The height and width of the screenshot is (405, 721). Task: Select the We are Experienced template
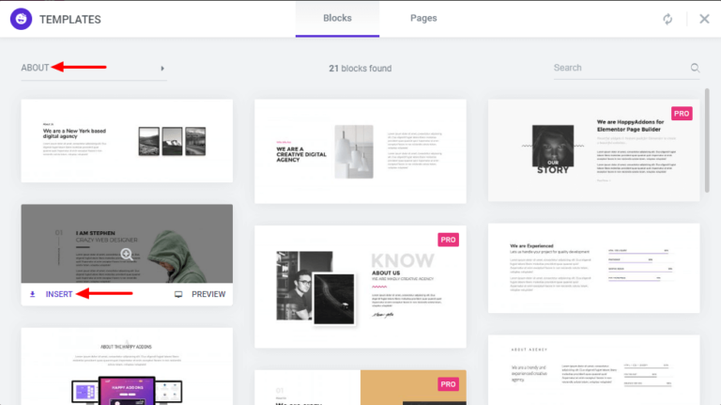(593, 268)
